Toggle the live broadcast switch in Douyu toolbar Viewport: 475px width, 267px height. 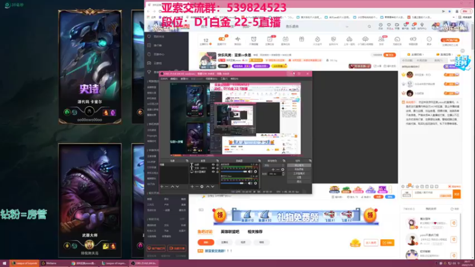[x=221, y=39]
